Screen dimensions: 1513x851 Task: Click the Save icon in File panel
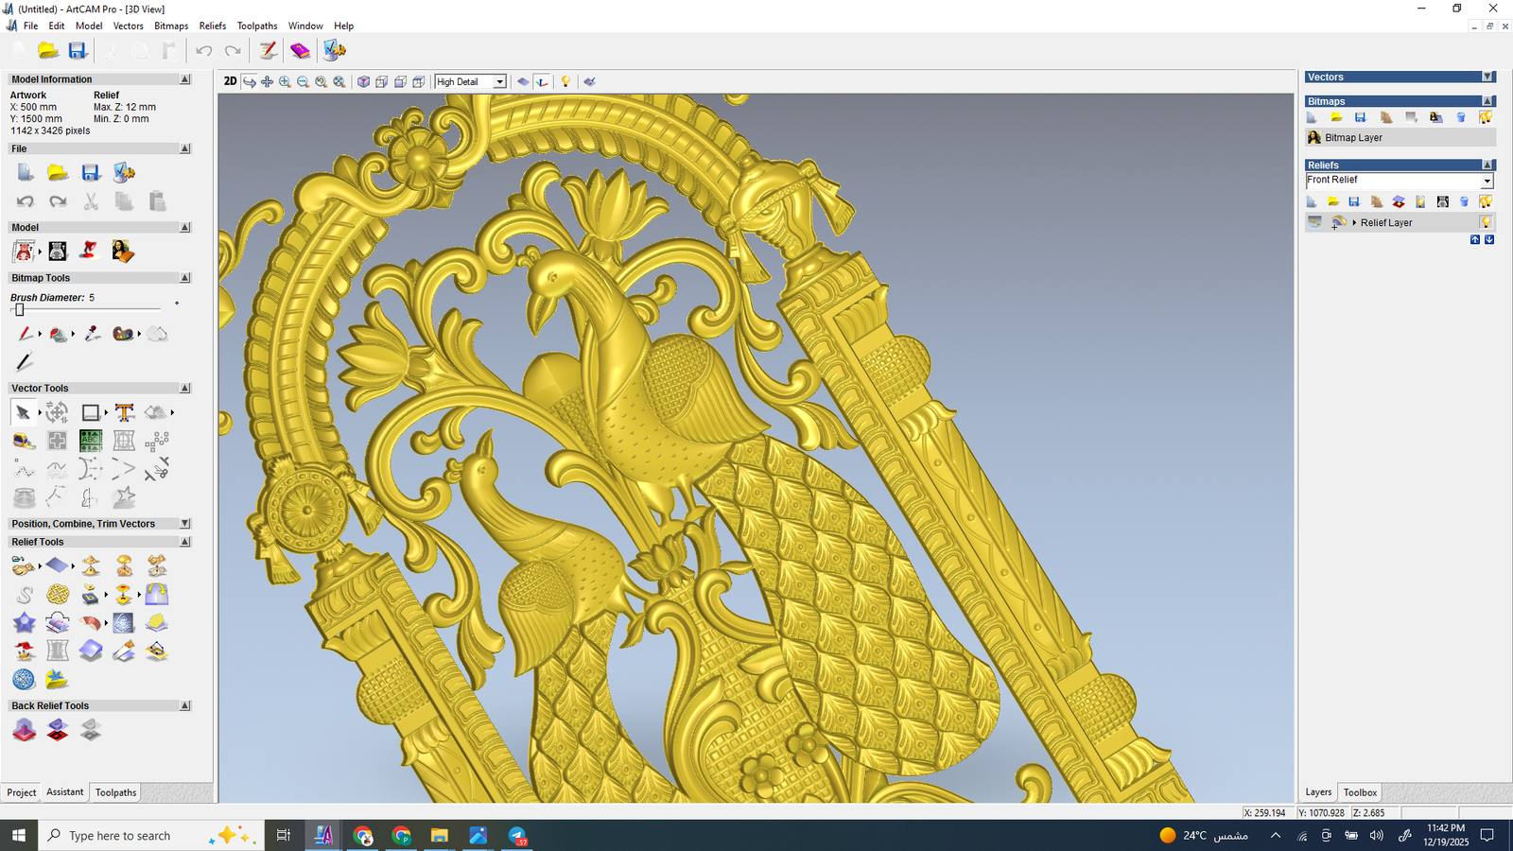[x=91, y=172]
